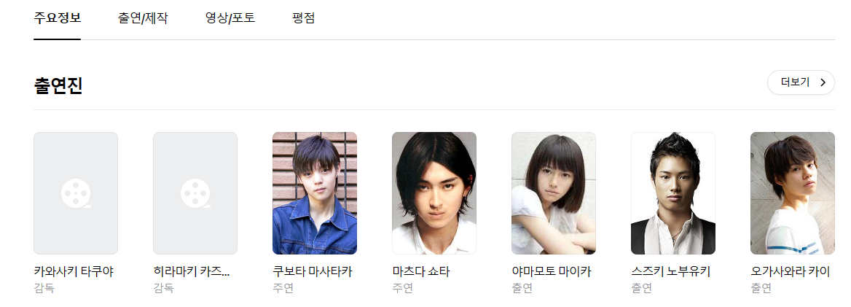Open 쿠보타 마사타카 cast photo
851x307 pixels.
315,193
